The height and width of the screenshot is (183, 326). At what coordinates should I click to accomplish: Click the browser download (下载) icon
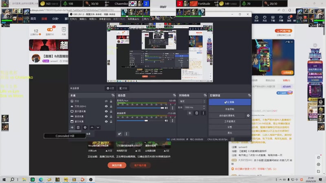273,18
